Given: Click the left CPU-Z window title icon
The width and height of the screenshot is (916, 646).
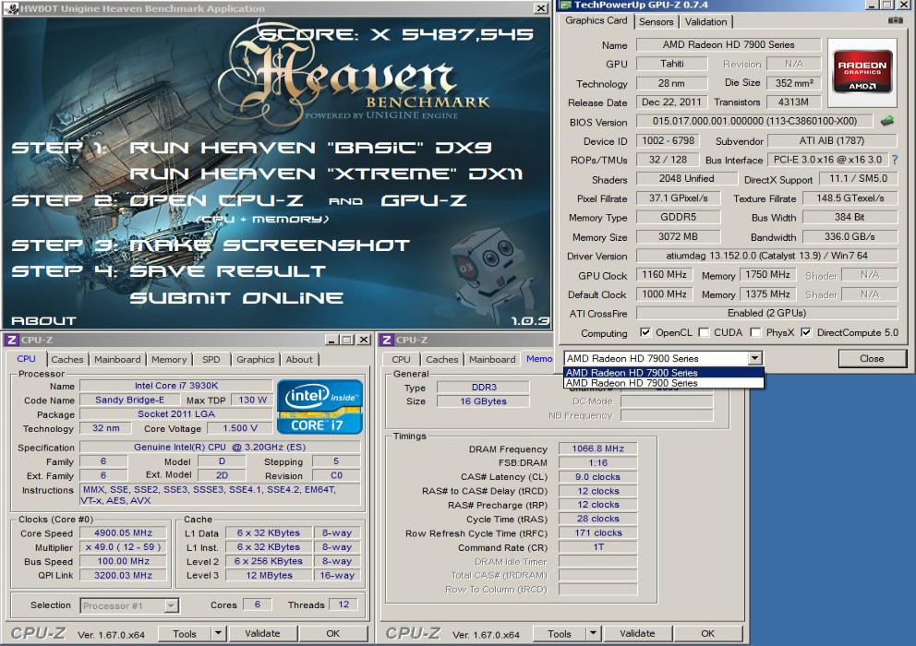Looking at the screenshot, I should coord(12,340).
